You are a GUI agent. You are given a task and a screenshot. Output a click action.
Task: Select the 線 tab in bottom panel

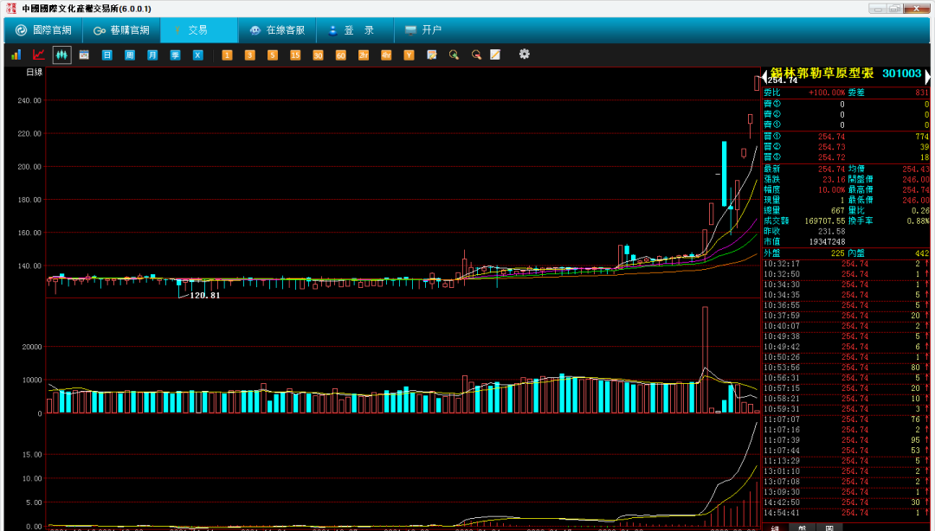pos(775,528)
